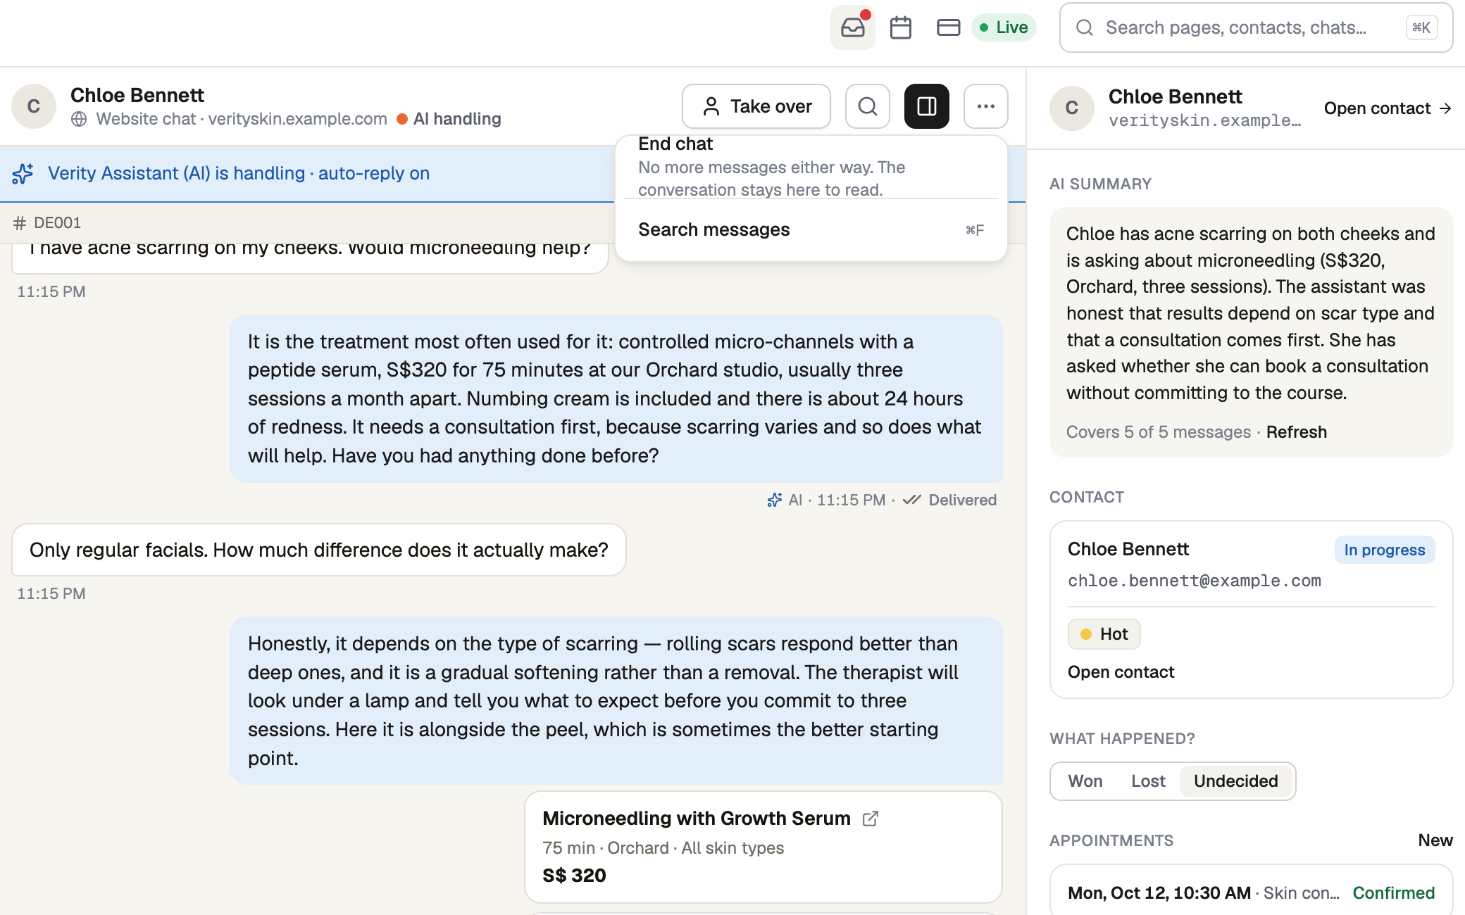The height and width of the screenshot is (915, 1465).
Task: Mark outcome as Won
Action: point(1085,781)
